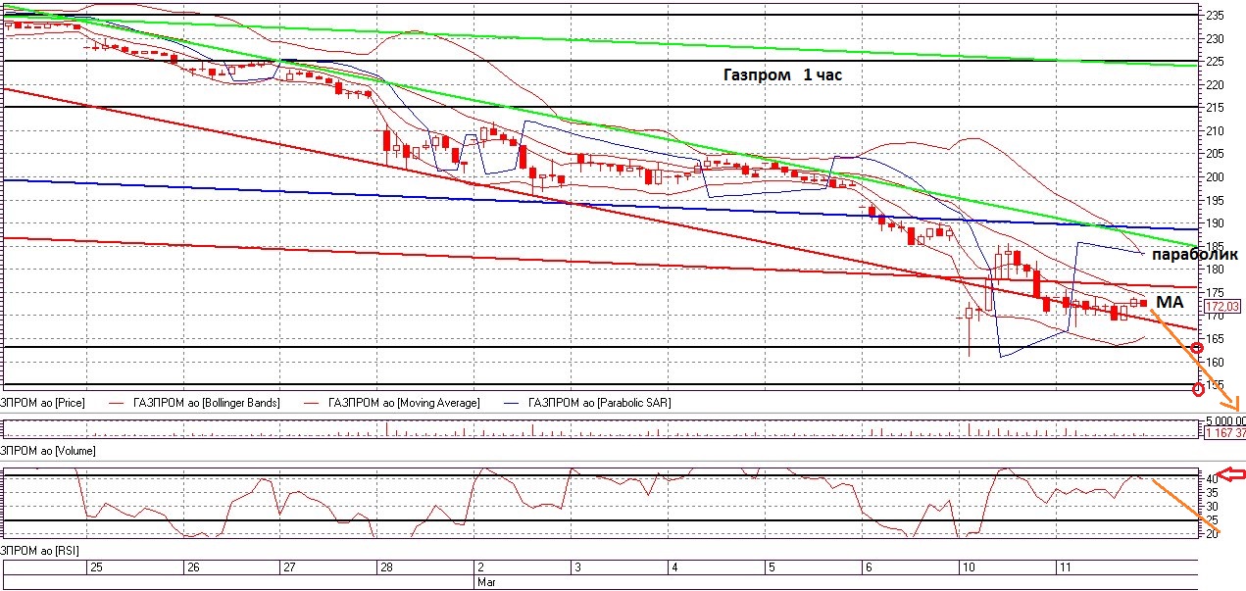Click the RSI scale value 35
Image resolution: width=1246 pixels, height=591 pixels.
pyautogui.click(x=1212, y=492)
